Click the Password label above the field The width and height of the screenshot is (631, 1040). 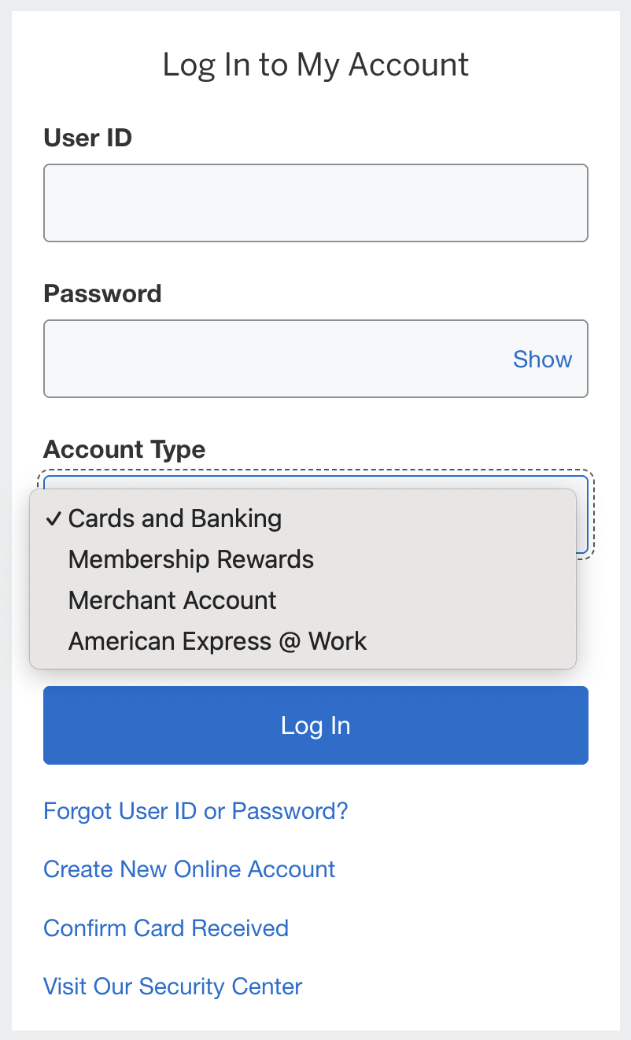pyautogui.click(x=102, y=293)
